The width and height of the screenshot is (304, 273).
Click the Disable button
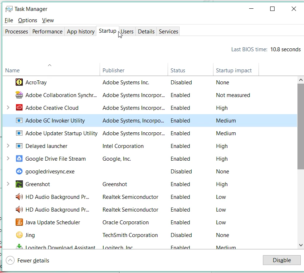point(281,260)
